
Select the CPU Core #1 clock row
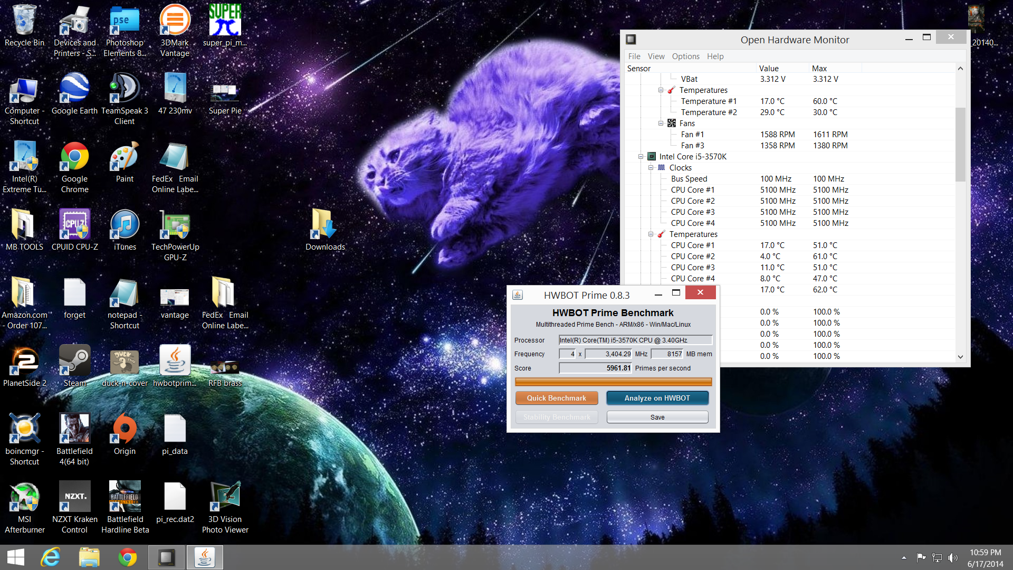pyautogui.click(x=790, y=190)
